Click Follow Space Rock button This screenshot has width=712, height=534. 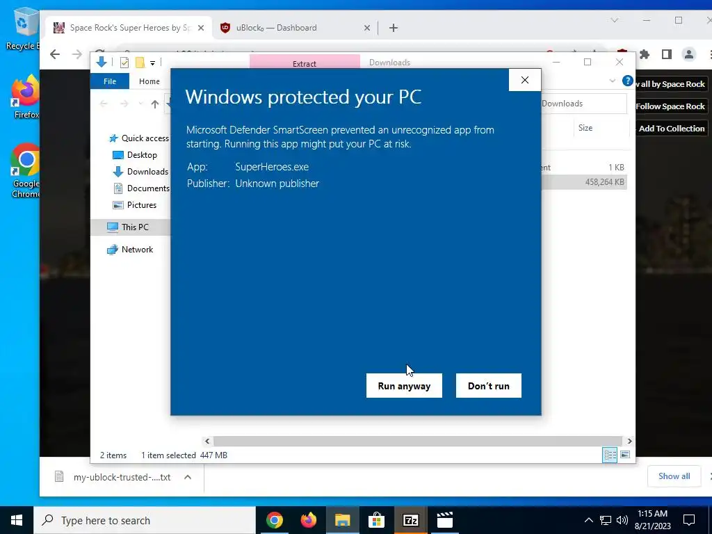[670, 106]
